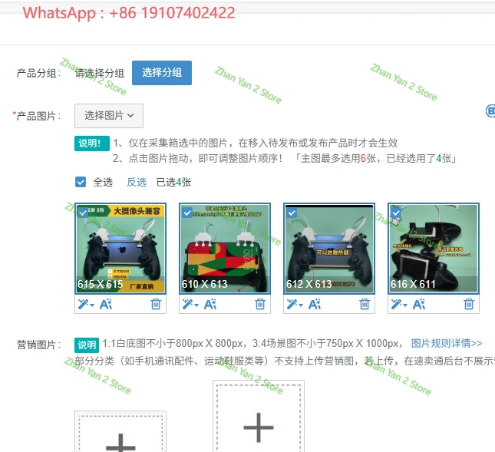Uncheck the 610 X 613 image checkbox

(x=187, y=213)
